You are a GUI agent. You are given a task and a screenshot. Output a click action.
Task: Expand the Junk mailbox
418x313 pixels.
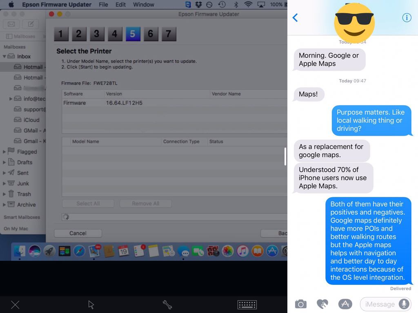(x=4, y=184)
